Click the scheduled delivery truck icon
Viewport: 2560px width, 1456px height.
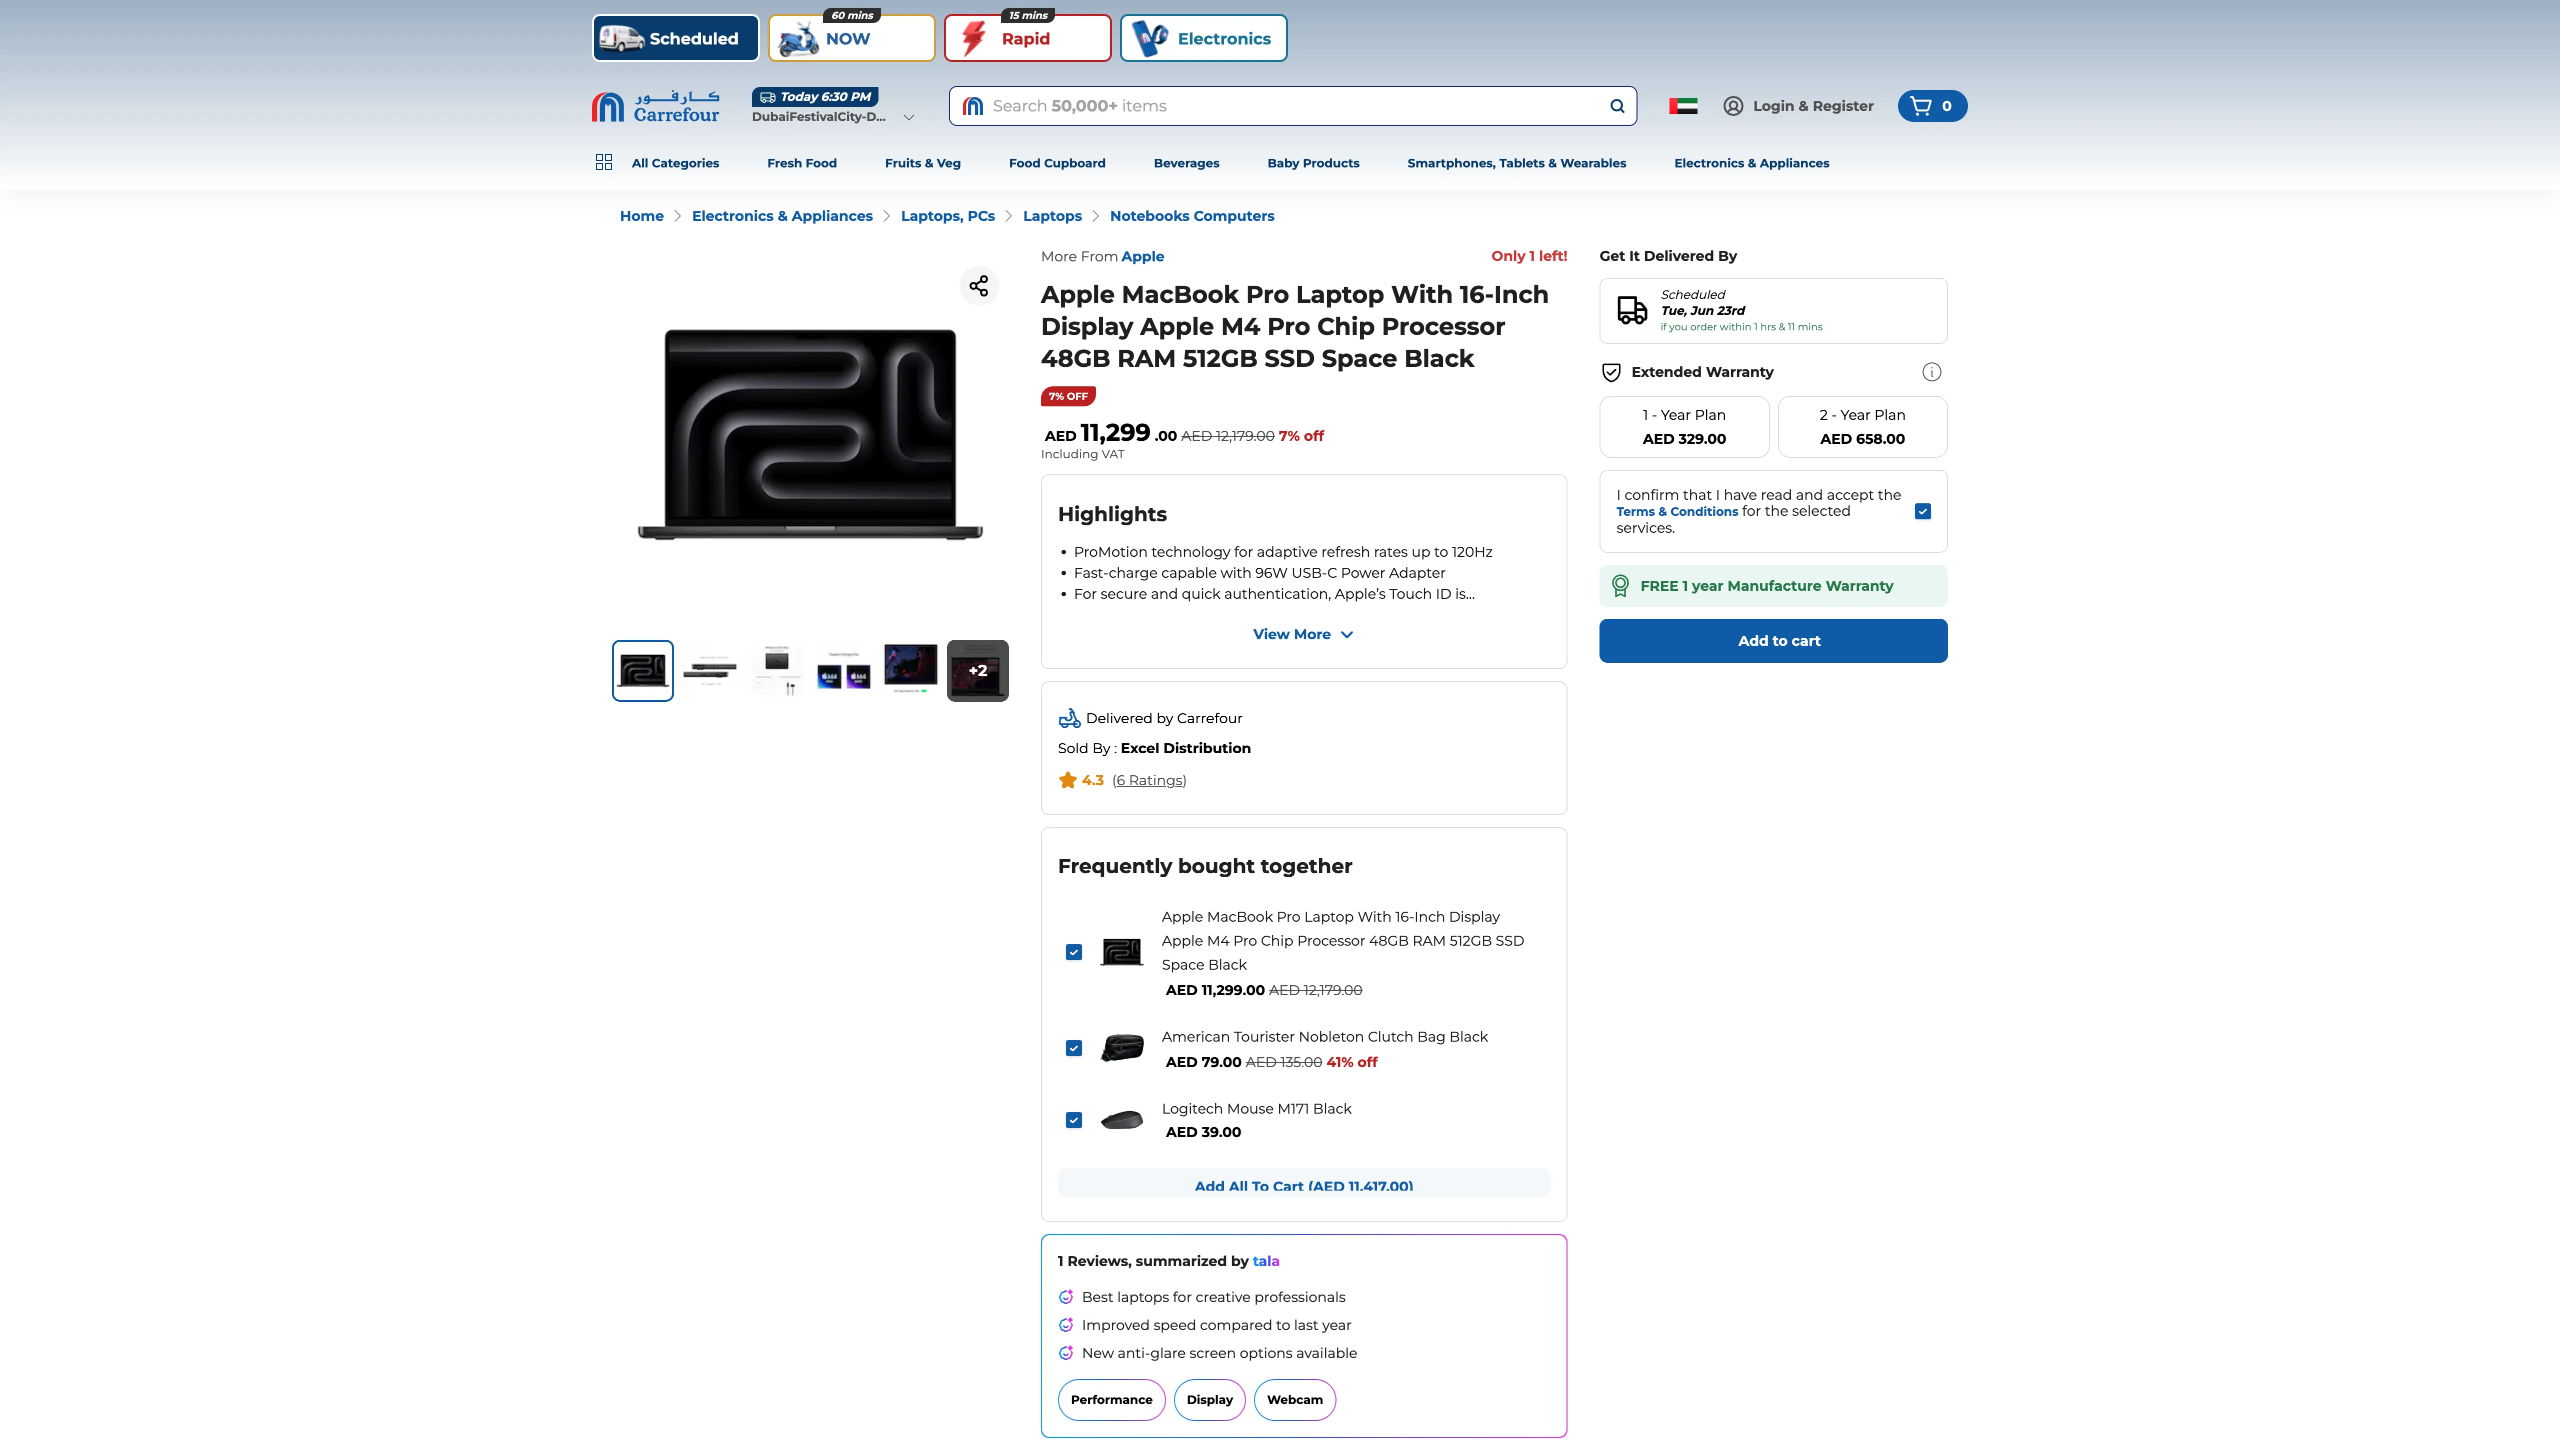point(1632,310)
